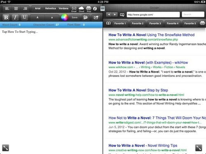206x154 pixels.
Task: Toggle italic formatting
Action: click(15, 17)
